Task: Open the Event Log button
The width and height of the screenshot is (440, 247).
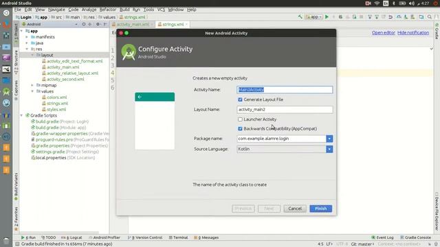Action: (382, 237)
